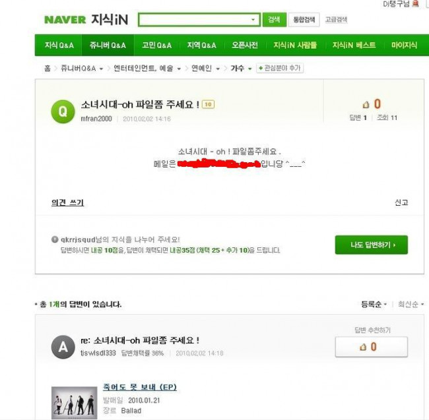Click the thumbs-up recommend answer button
This screenshot has height=420, width=429.
pos(372,347)
